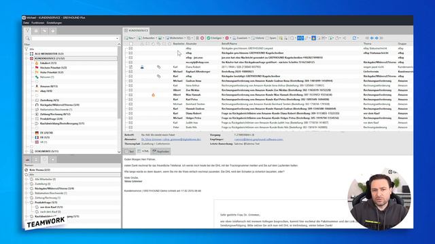This screenshot has height=244, width=435.
Task: Open the filter search field dropdown arrow
Action: (x=118, y=39)
